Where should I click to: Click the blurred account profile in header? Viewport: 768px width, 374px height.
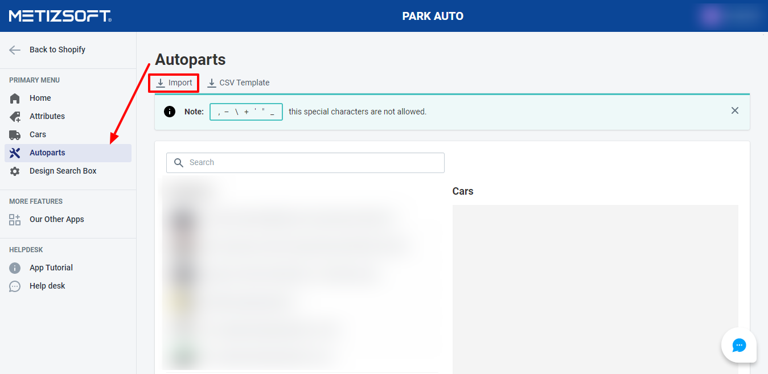point(730,16)
